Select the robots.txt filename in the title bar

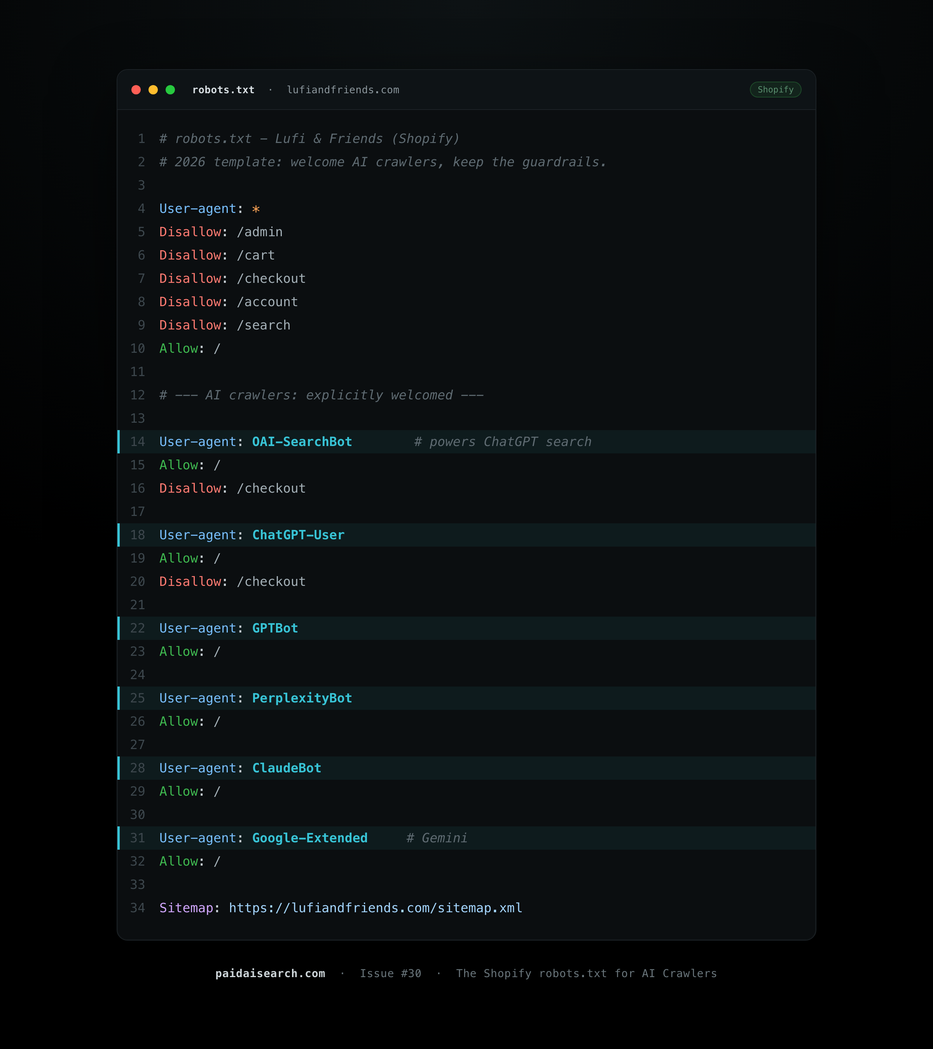(x=224, y=90)
